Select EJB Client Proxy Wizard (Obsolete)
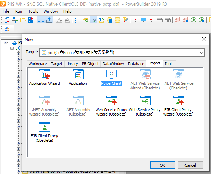 (x=179, y=106)
